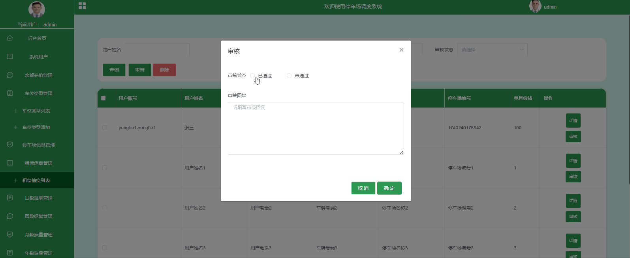Click the 单月价格 column header
Image resolution: width=630 pixels, height=258 pixels.
coord(523,98)
